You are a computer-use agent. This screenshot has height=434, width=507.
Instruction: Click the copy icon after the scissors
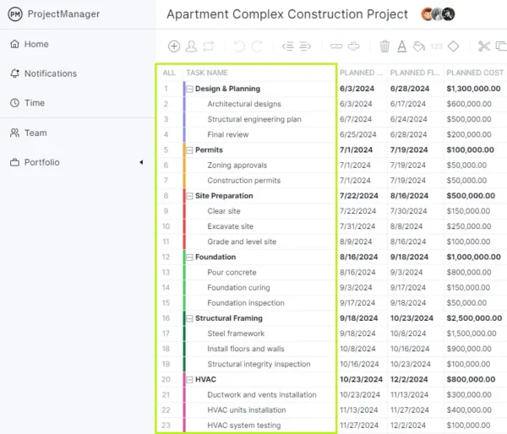tap(501, 46)
